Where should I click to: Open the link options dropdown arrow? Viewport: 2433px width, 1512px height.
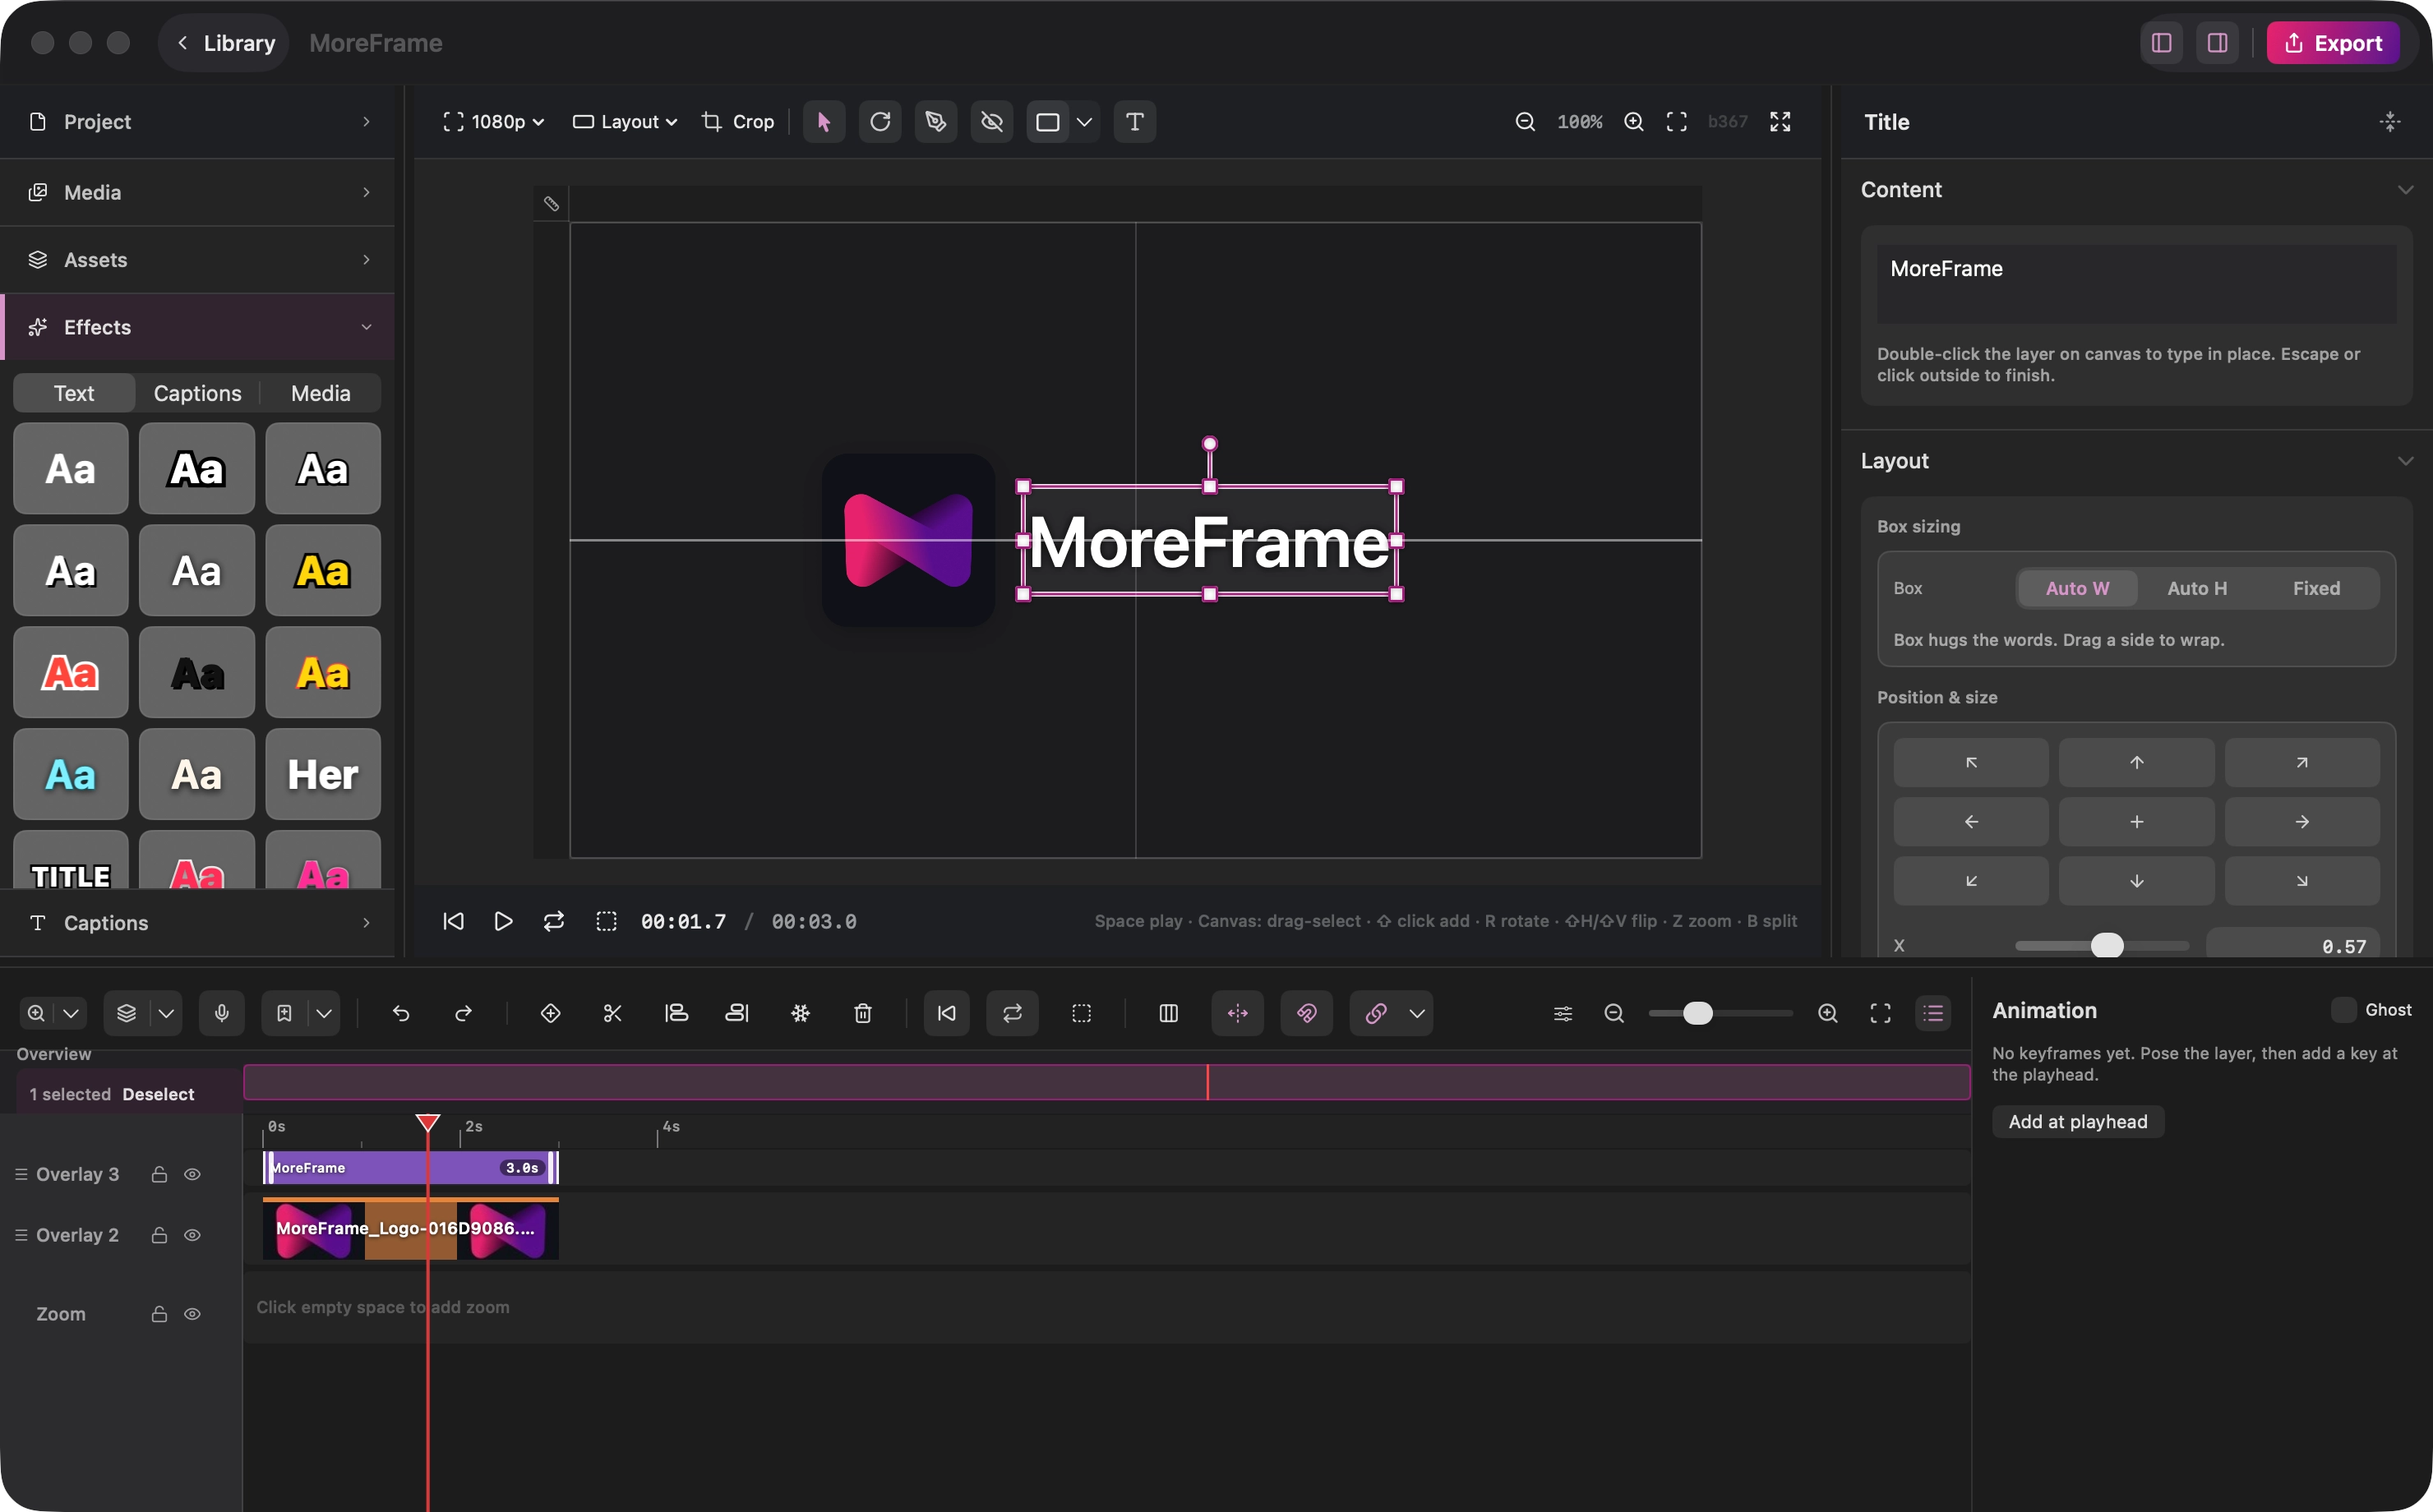1417,1013
